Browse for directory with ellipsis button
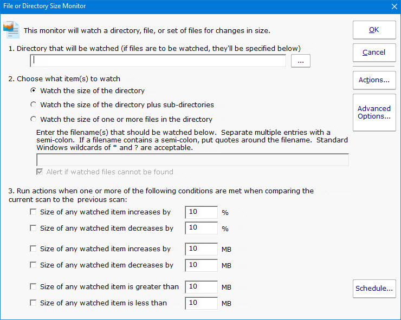Viewport: 401px width, 320px height. point(300,61)
